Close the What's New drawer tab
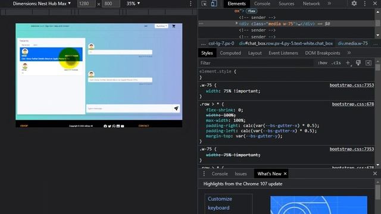The image size is (381, 214). click(x=285, y=174)
